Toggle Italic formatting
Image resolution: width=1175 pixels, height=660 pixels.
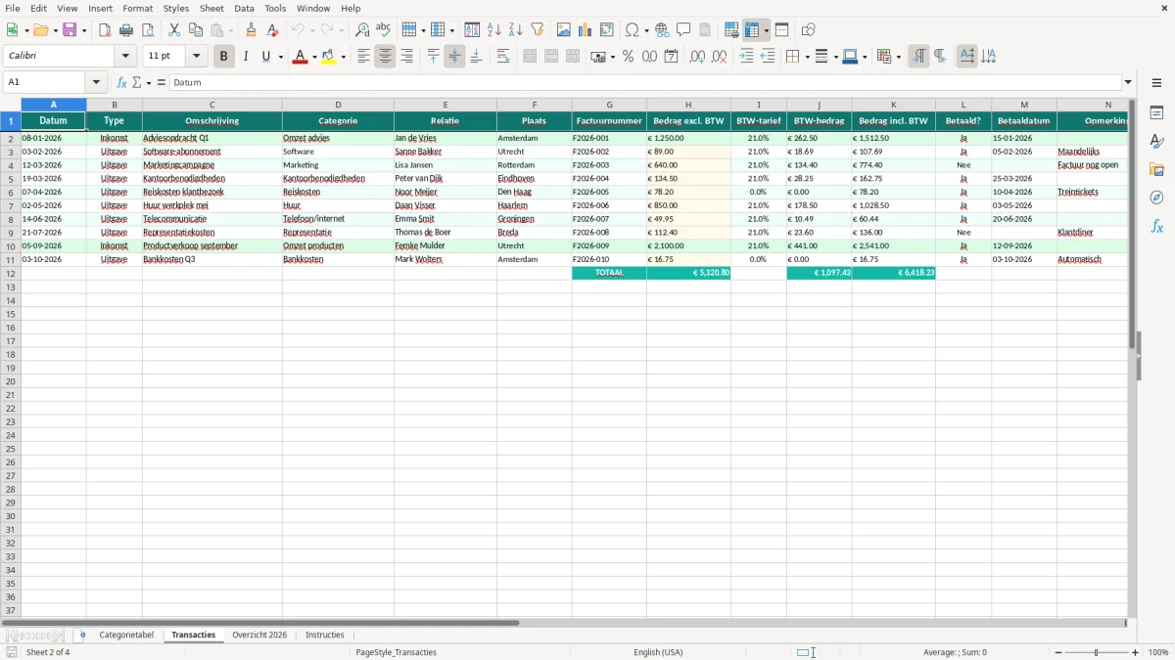245,57
